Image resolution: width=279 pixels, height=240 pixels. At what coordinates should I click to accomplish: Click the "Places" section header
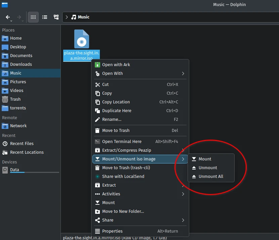click(8, 30)
